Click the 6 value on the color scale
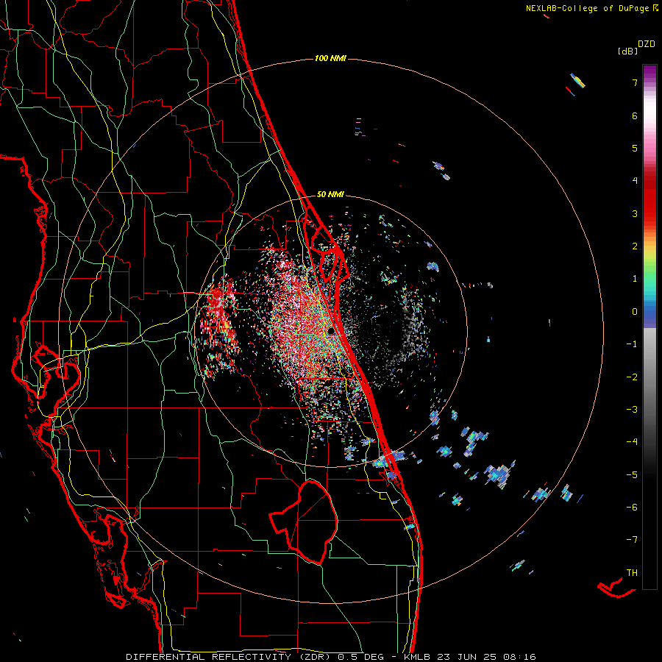This screenshot has height=662, width=662. (635, 115)
